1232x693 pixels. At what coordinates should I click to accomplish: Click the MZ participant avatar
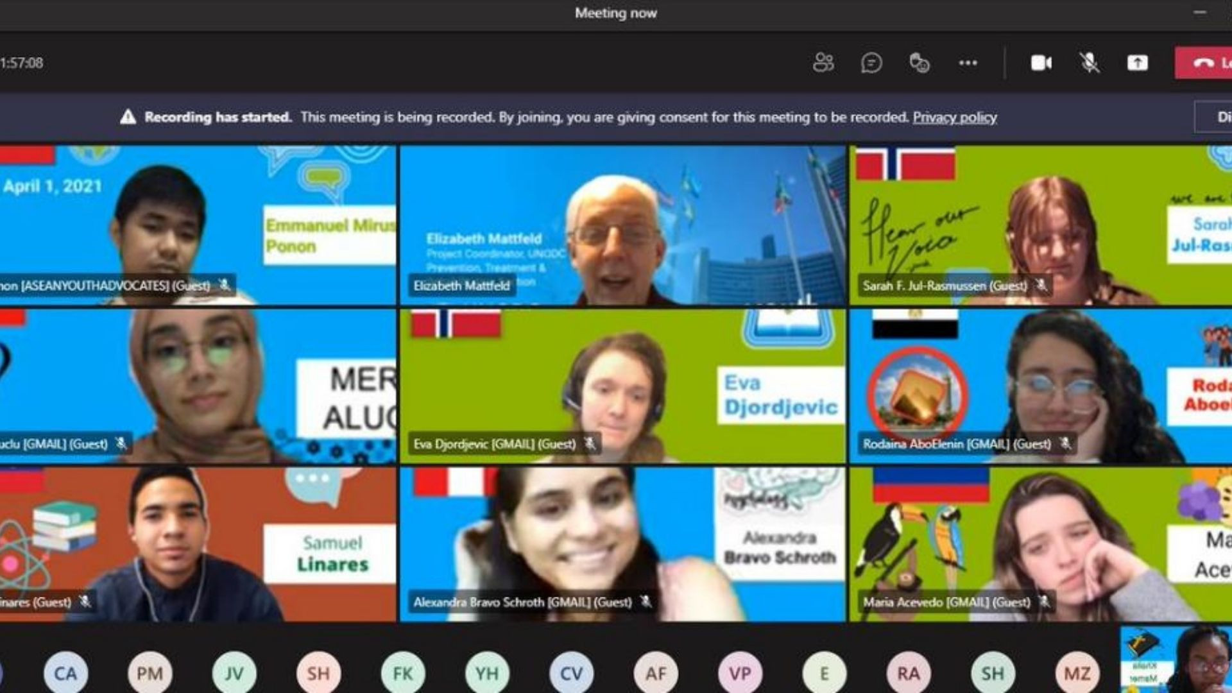click(1077, 673)
